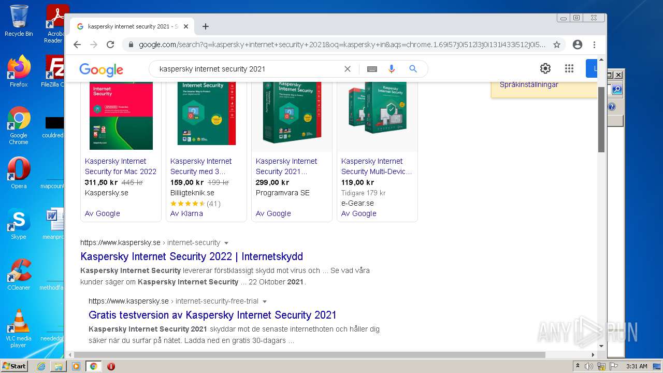This screenshot has width=663, height=373.
Task: Open Programvara SE Kaspersky 2021 listing
Action: 286,166
